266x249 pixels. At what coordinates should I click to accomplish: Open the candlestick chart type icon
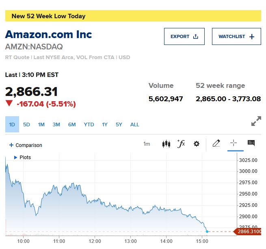tap(166, 144)
